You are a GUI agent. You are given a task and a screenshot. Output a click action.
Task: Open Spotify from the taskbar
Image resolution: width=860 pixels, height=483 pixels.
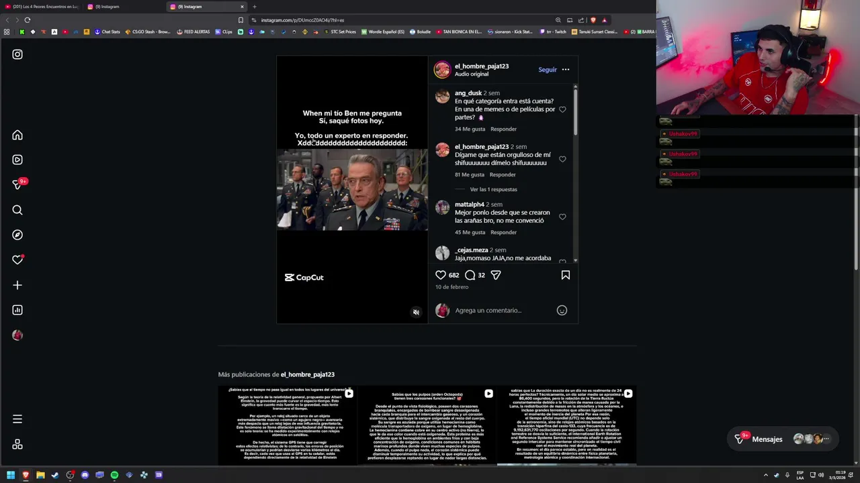[x=114, y=475]
